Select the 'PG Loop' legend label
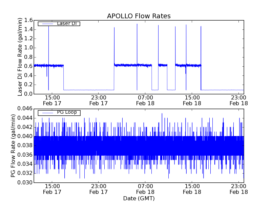 67,112
